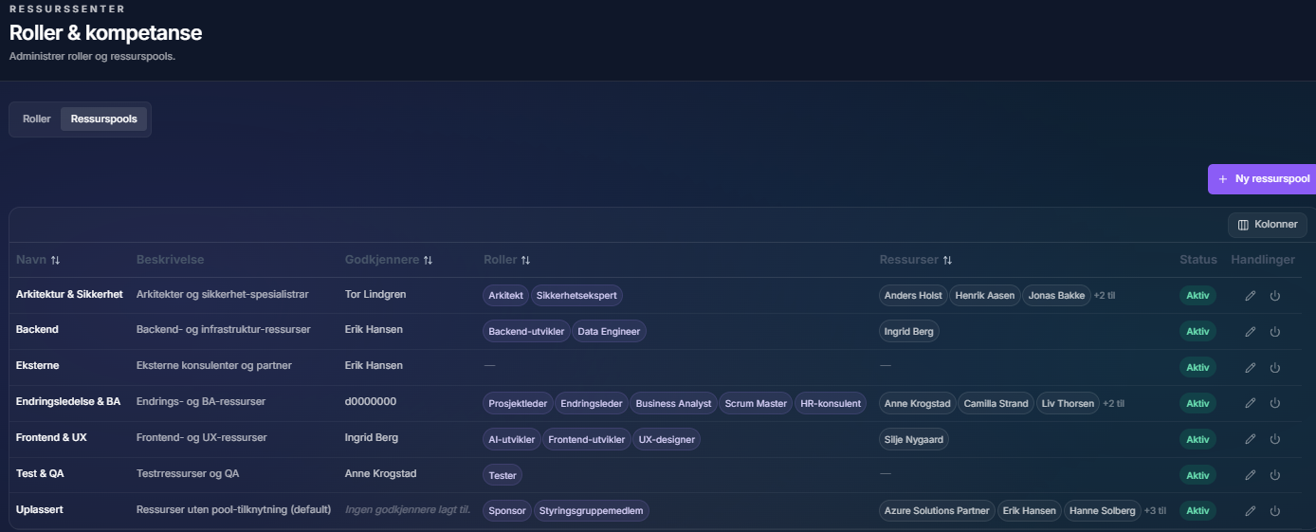Click the Data Engineer role chip
Viewport: 1316px width, 532px height.
pos(609,332)
